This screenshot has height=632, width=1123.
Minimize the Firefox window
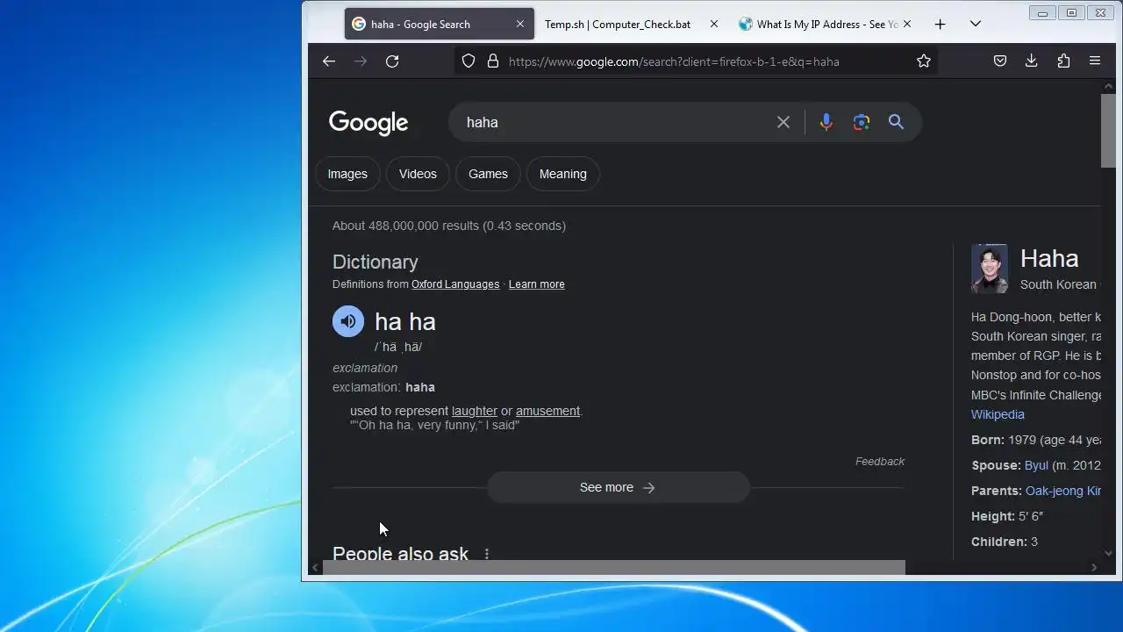[x=1042, y=13]
